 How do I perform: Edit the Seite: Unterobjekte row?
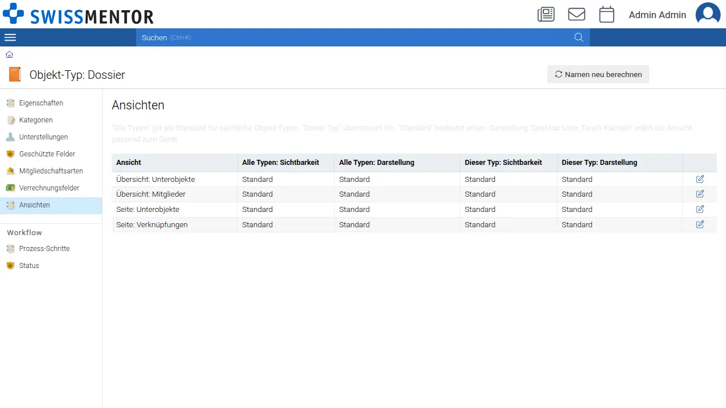click(x=700, y=209)
